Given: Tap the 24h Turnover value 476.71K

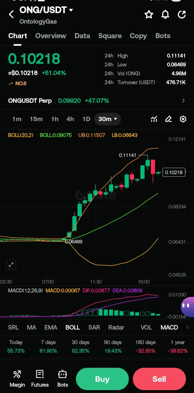Looking at the screenshot, I should tap(176, 82).
